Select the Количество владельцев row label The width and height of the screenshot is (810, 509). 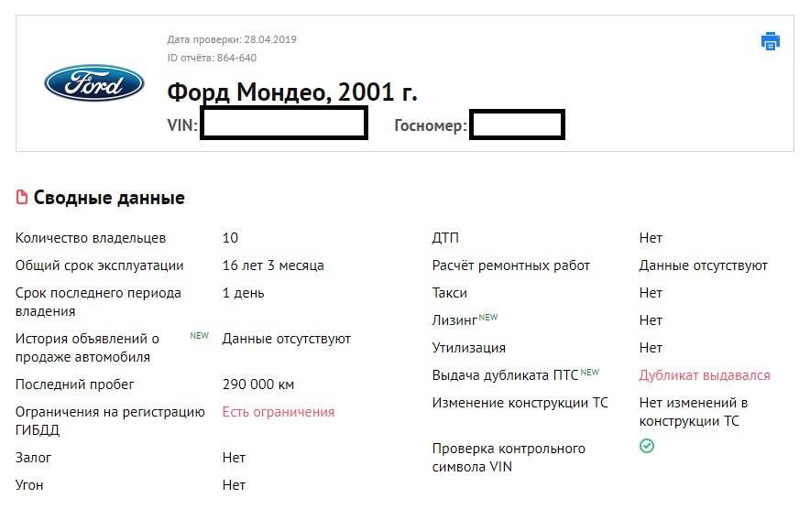point(91,238)
